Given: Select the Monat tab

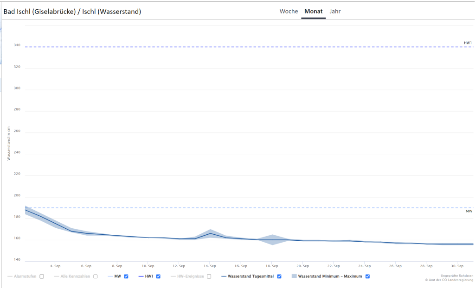Looking at the screenshot, I should coord(313,11).
